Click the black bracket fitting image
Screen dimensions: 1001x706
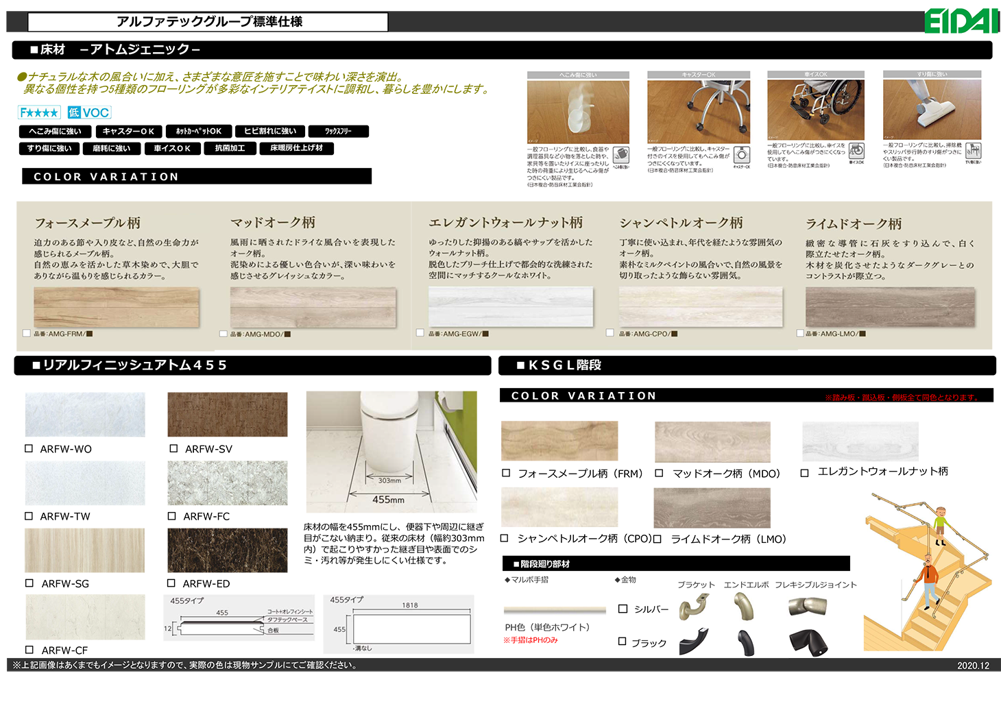pyautogui.click(x=694, y=642)
